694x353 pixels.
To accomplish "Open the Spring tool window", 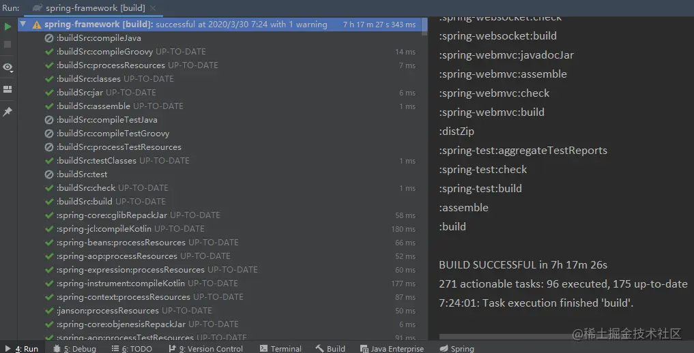I will coord(457,349).
